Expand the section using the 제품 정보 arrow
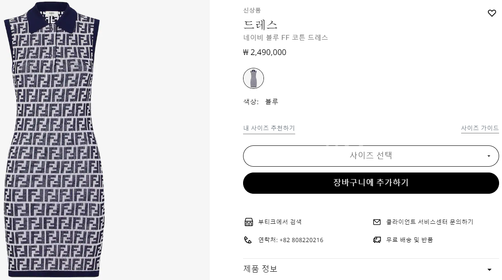Viewport: 502px width, 280px height. (489, 269)
